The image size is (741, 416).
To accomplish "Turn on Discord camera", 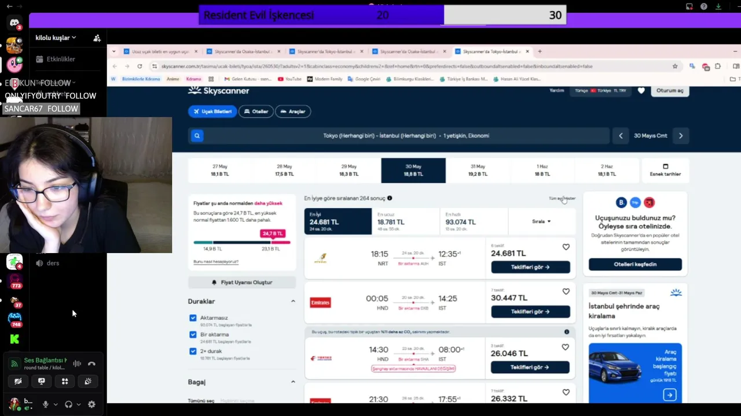I will (18, 381).
